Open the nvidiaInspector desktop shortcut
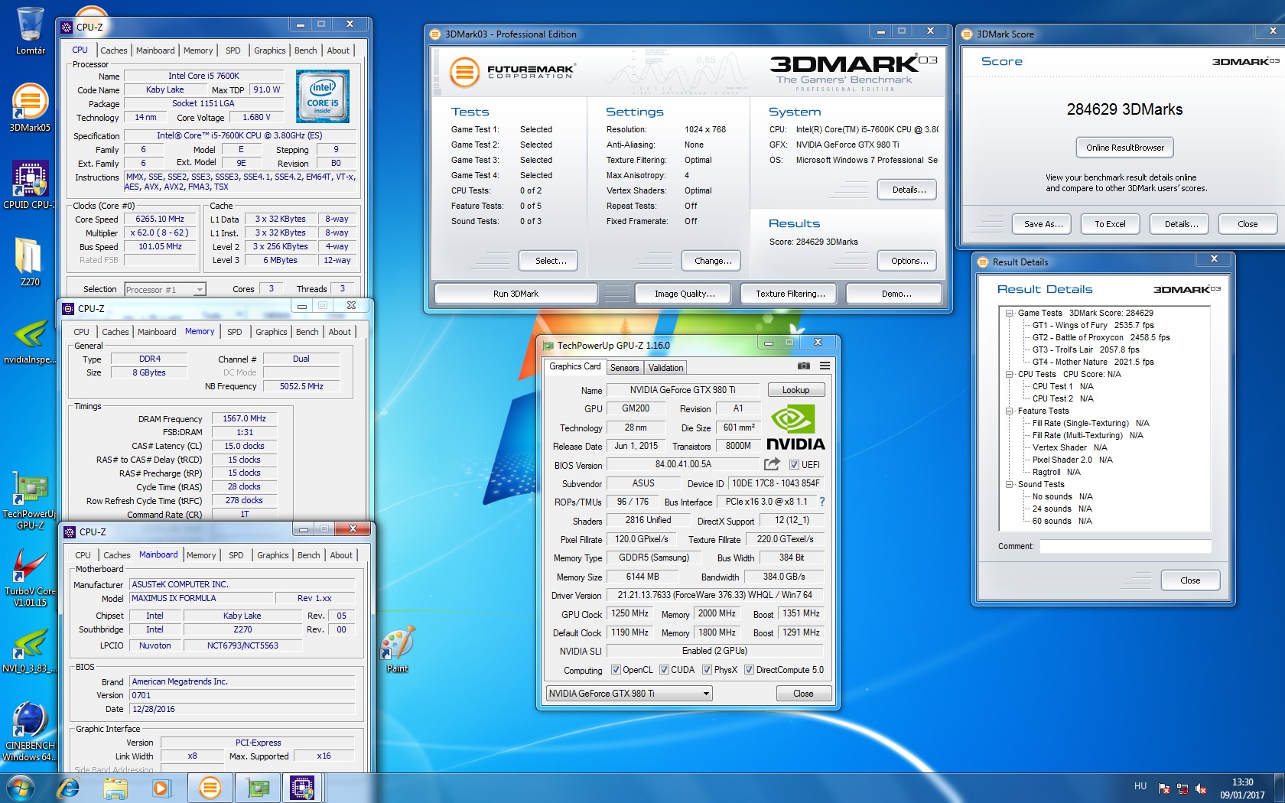 click(x=30, y=341)
